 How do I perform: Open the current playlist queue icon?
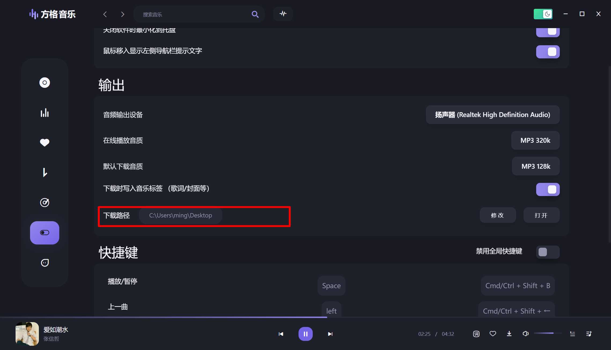coord(589,334)
